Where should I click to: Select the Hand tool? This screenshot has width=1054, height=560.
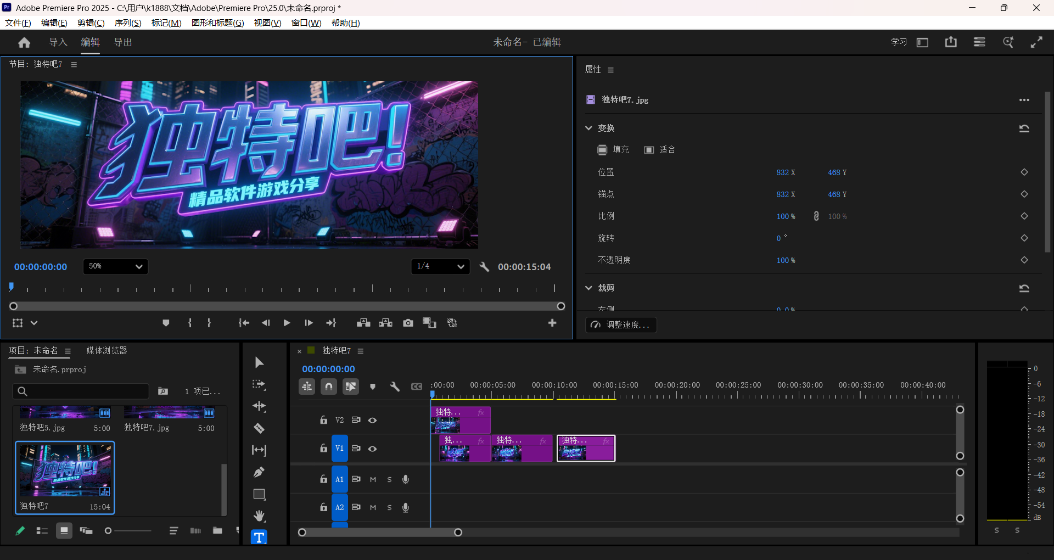pos(259,516)
